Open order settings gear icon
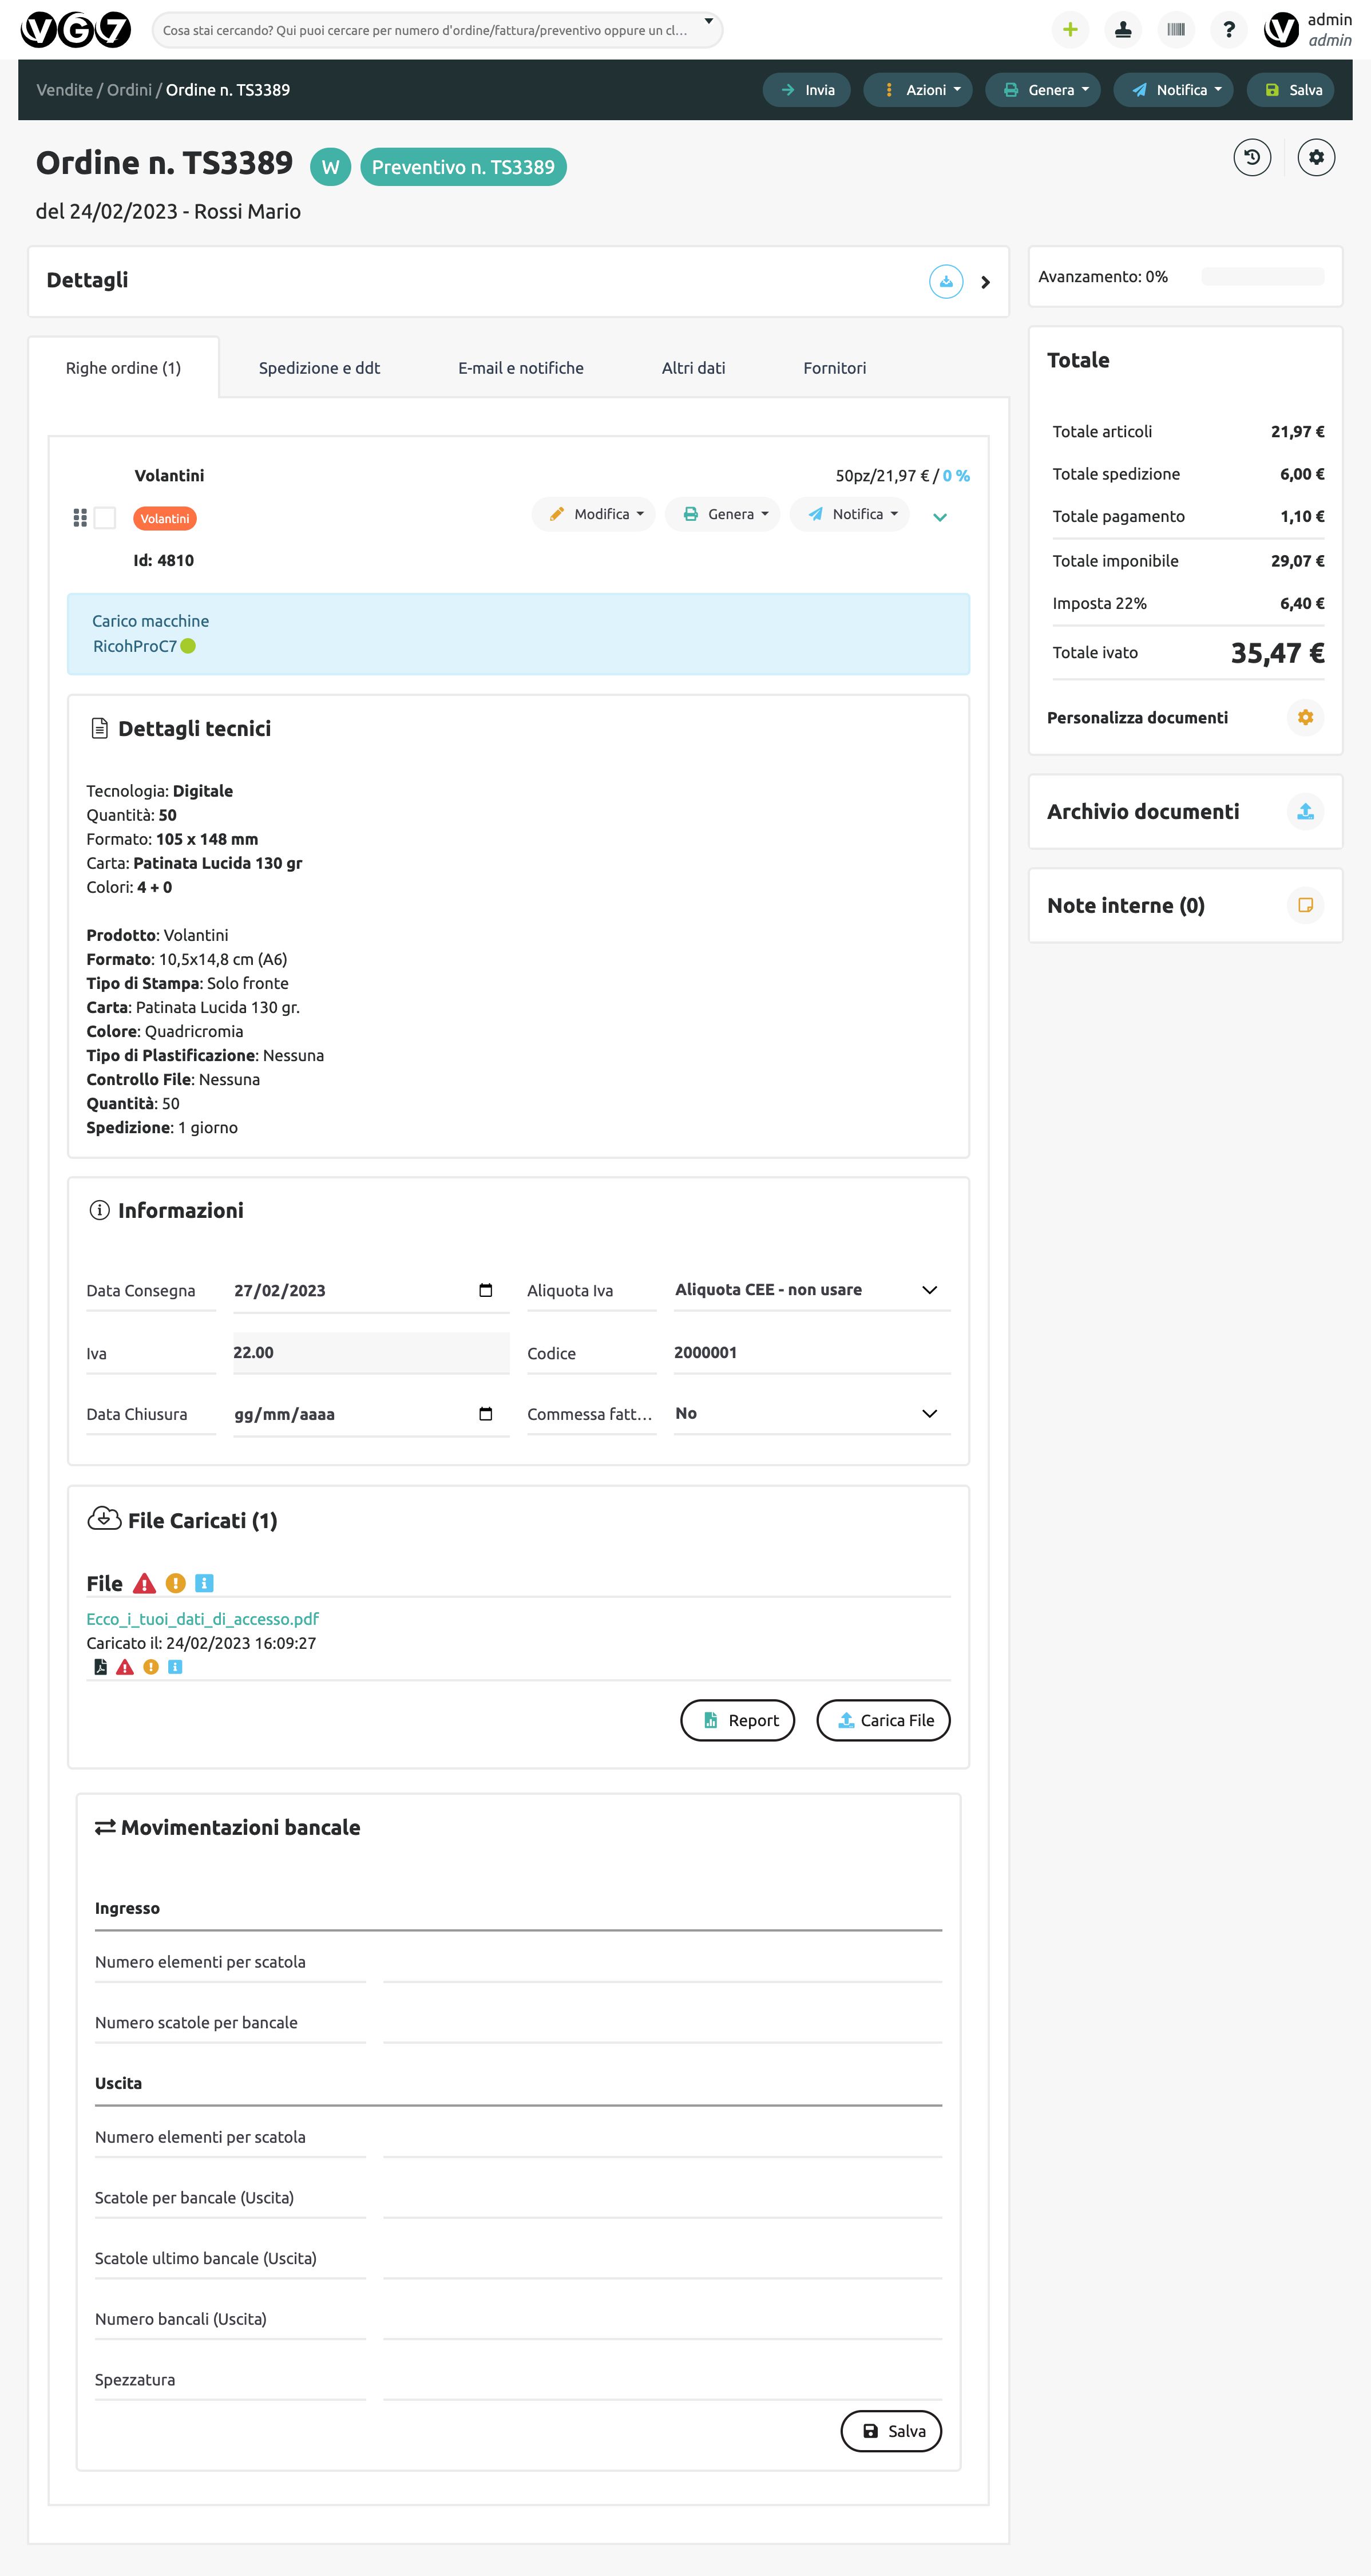 1315,157
